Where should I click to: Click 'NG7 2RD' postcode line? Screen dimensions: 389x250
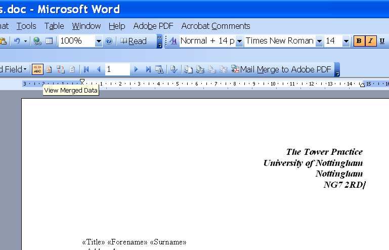(343, 185)
